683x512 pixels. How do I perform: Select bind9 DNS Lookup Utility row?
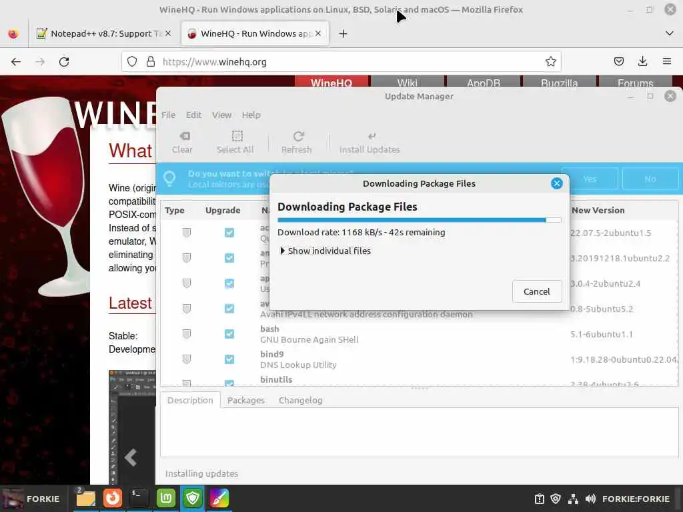(x=419, y=359)
